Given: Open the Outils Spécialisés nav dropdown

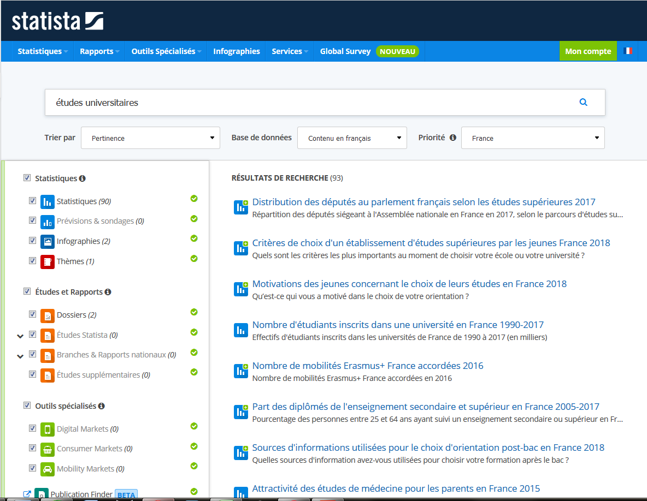Looking at the screenshot, I should (166, 51).
